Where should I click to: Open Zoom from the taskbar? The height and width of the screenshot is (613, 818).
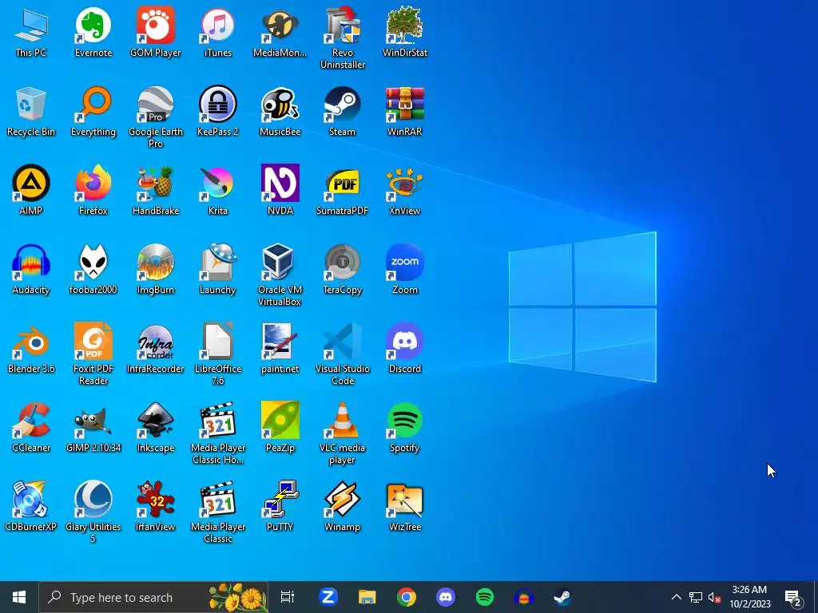click(328, 597)
